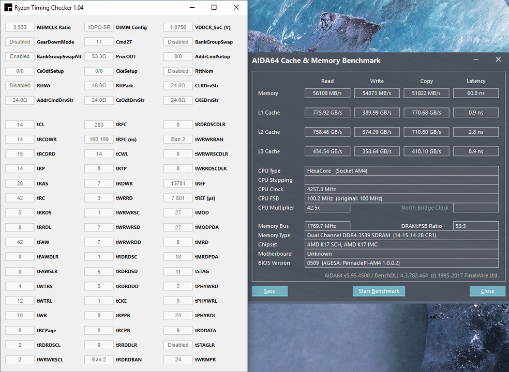Screen dimensions: 509x372
Task: Click the DIMM Config 1DPC-SR field
Action: [99, 27]
